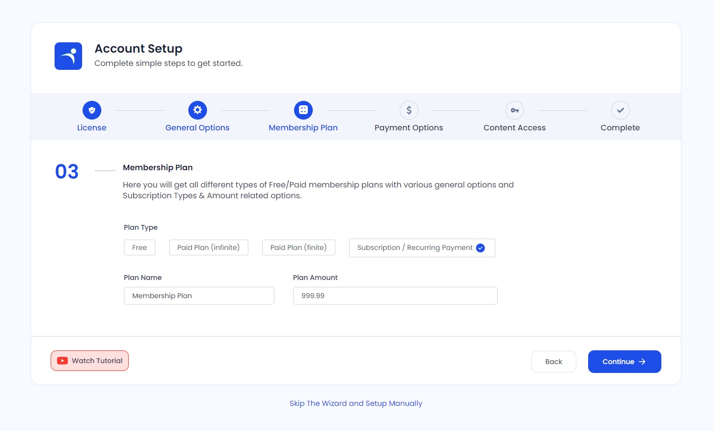Go to the Payment Options step label
Image resolution: width=714 pixels, height=431 pixels.
(x=409, y=127)
